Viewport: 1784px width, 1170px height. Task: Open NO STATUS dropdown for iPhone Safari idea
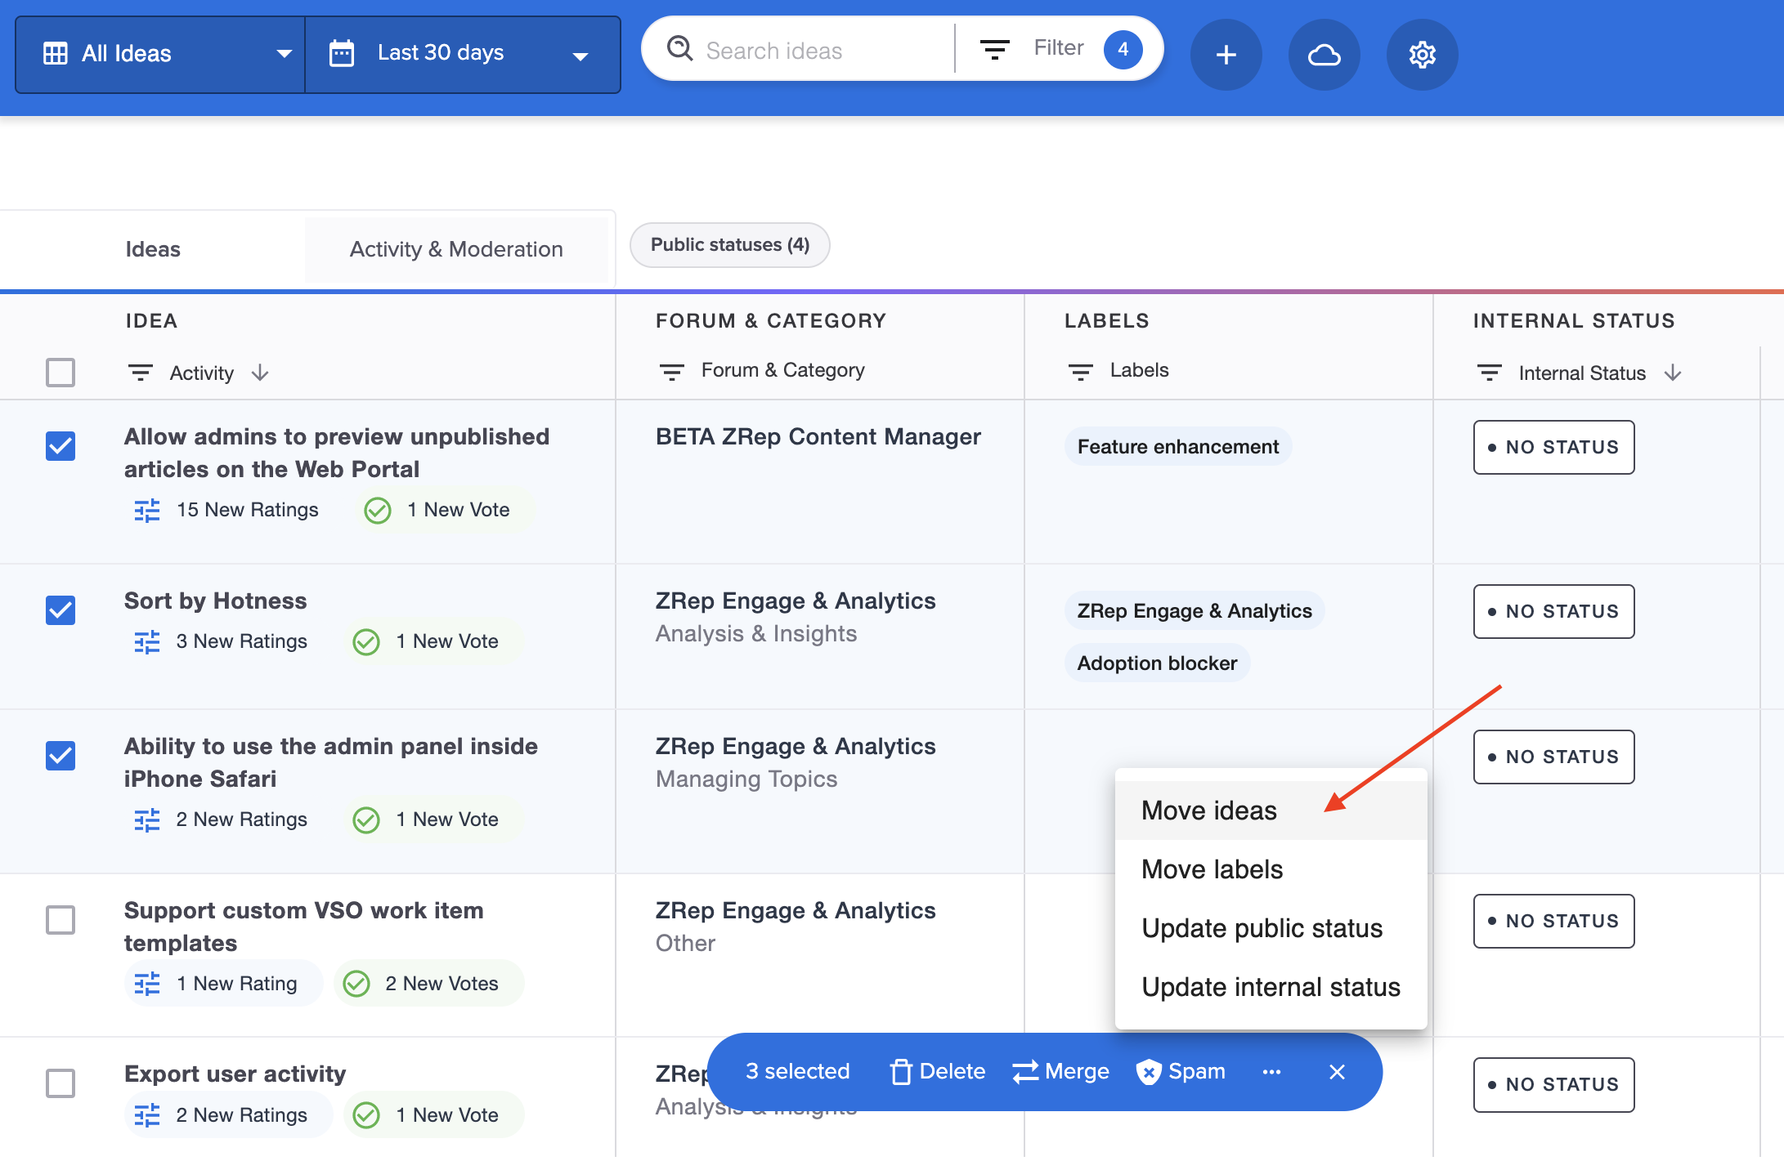click(1553, 757)
